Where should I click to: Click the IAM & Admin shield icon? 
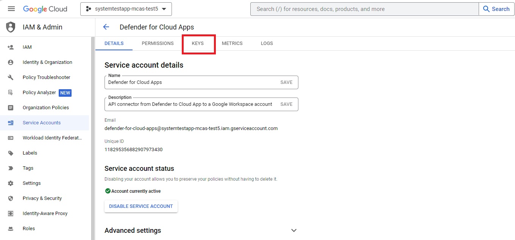click(11, 27)
